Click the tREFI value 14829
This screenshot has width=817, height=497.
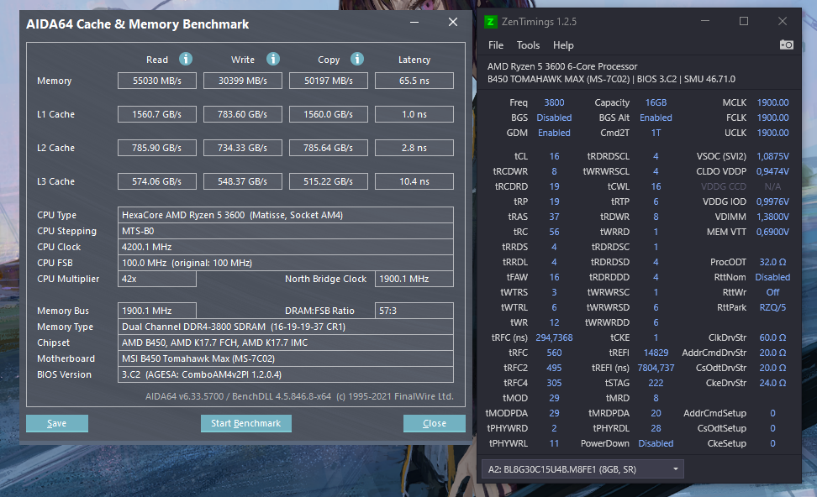[656, 353]
